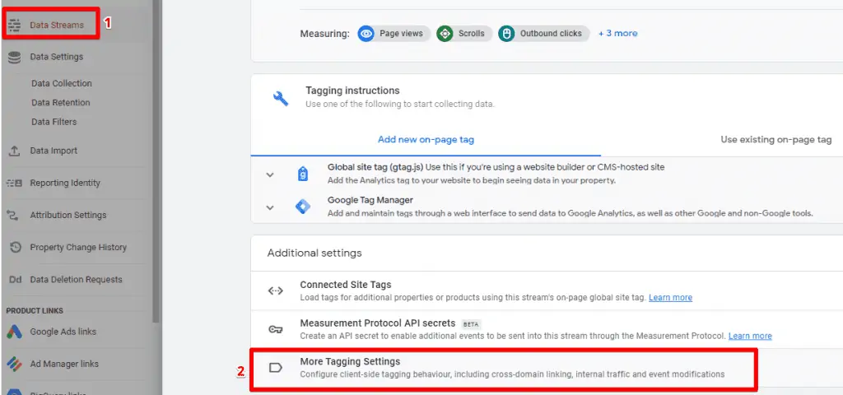Click the Page views chip
843x395 pixels.
394,33
